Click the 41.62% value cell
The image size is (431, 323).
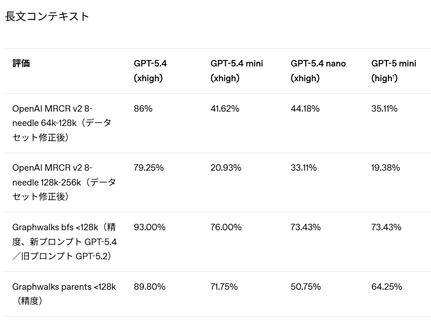225,109
